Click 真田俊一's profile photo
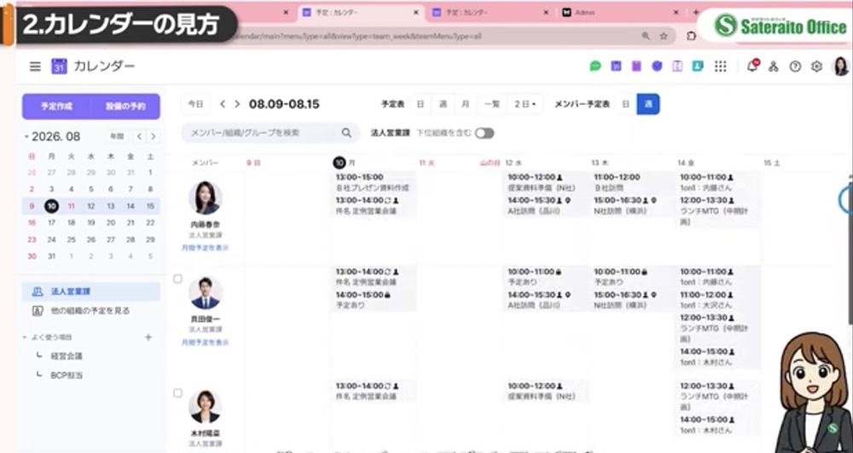This screenshot has height=453, width=853. [206, 293]
